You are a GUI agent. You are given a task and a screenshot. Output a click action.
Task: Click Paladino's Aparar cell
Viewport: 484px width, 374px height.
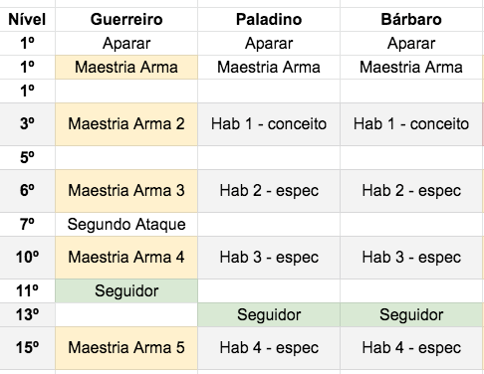[269, 44]
